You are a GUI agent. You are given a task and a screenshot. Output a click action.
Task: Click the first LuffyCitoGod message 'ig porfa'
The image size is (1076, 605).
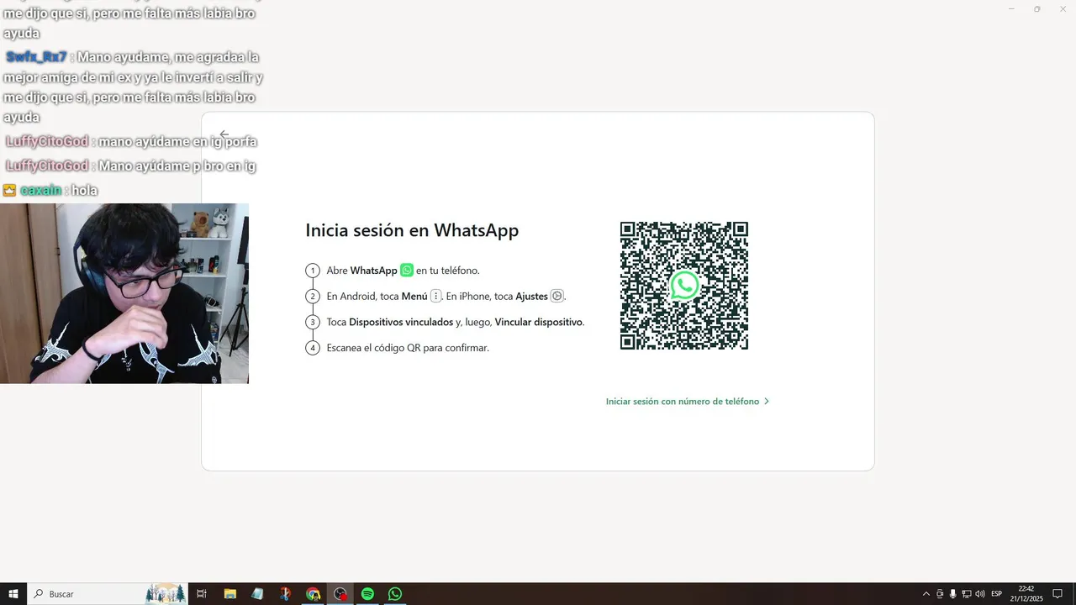177,141
